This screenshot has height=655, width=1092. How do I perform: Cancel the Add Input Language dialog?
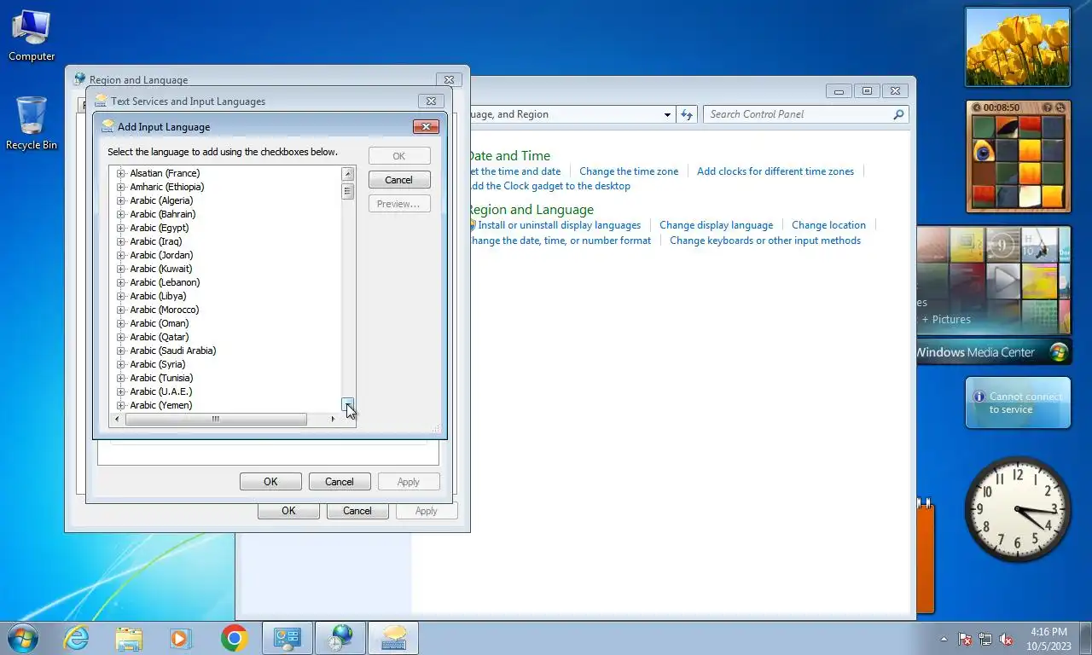click(x=399, y=180)
